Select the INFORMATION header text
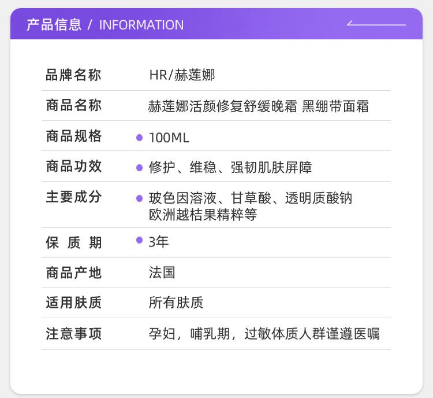The image size is (433, 398). [x=141, y=25]
